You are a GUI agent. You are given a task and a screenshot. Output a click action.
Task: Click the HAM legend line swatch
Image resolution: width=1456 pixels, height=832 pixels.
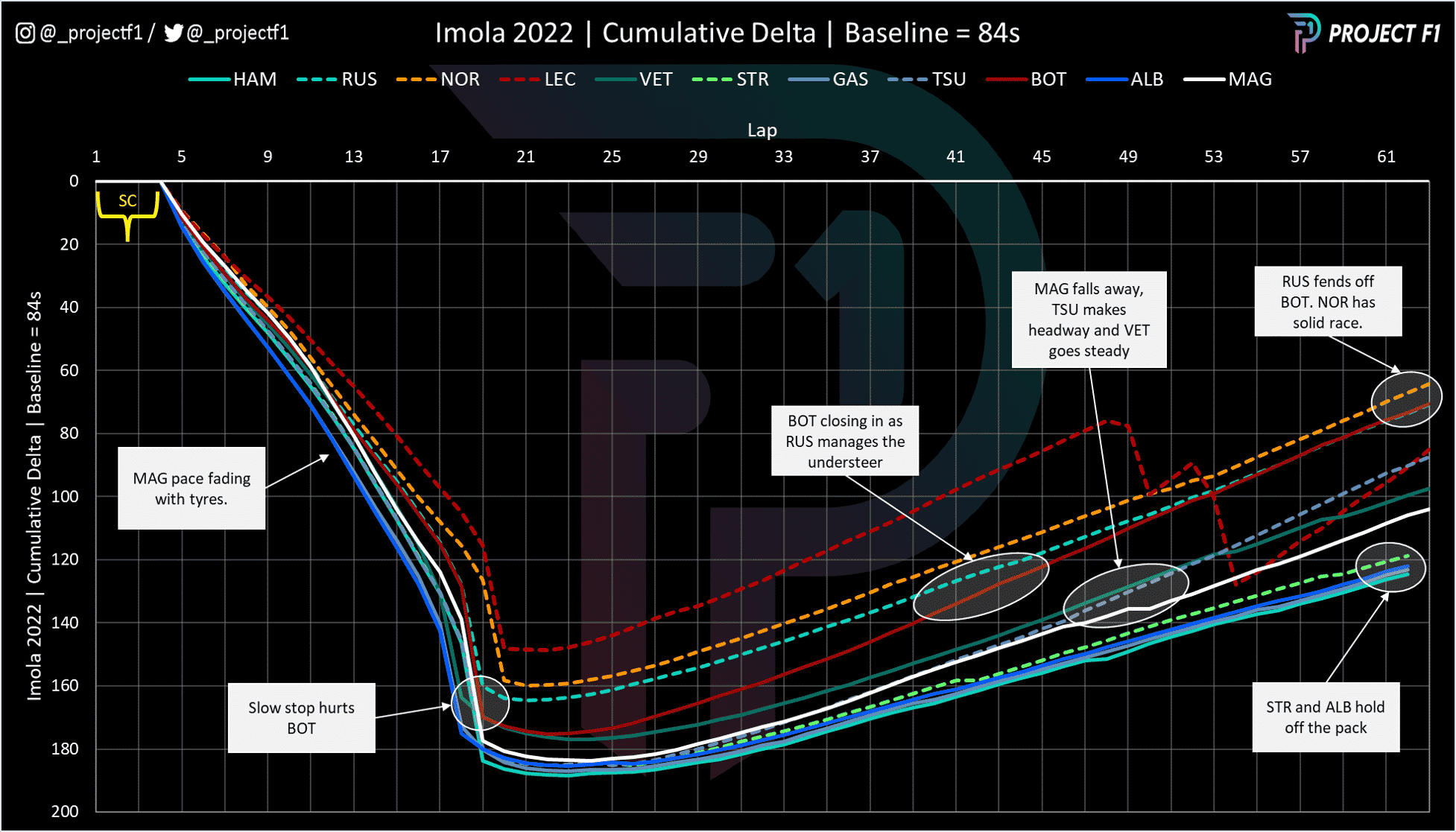[x=209, y=80]
